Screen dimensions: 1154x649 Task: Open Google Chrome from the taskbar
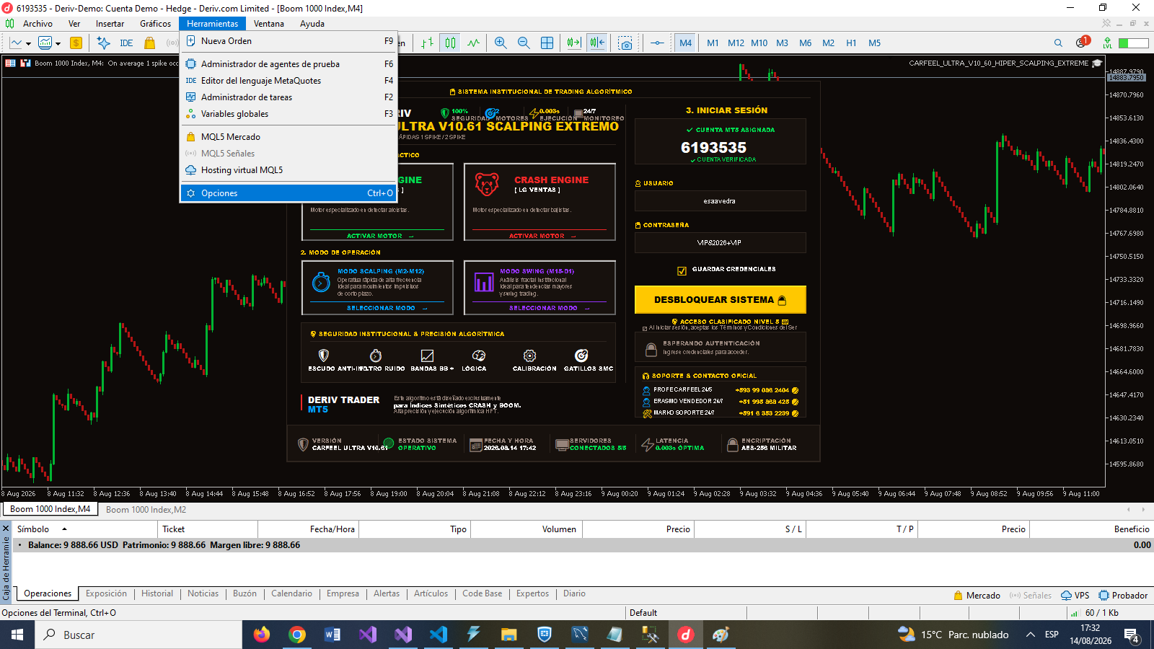click(x=297, y=635)
